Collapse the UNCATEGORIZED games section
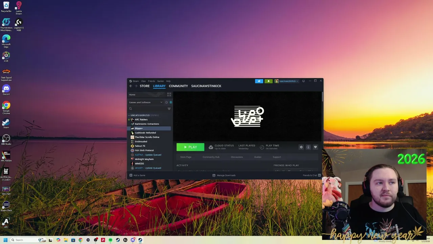Viewport: 433px width, 244px height. 129,115
